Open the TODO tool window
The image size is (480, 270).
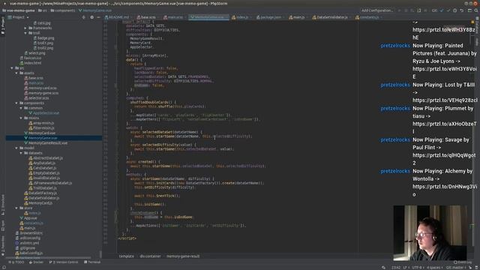point(16,262)
